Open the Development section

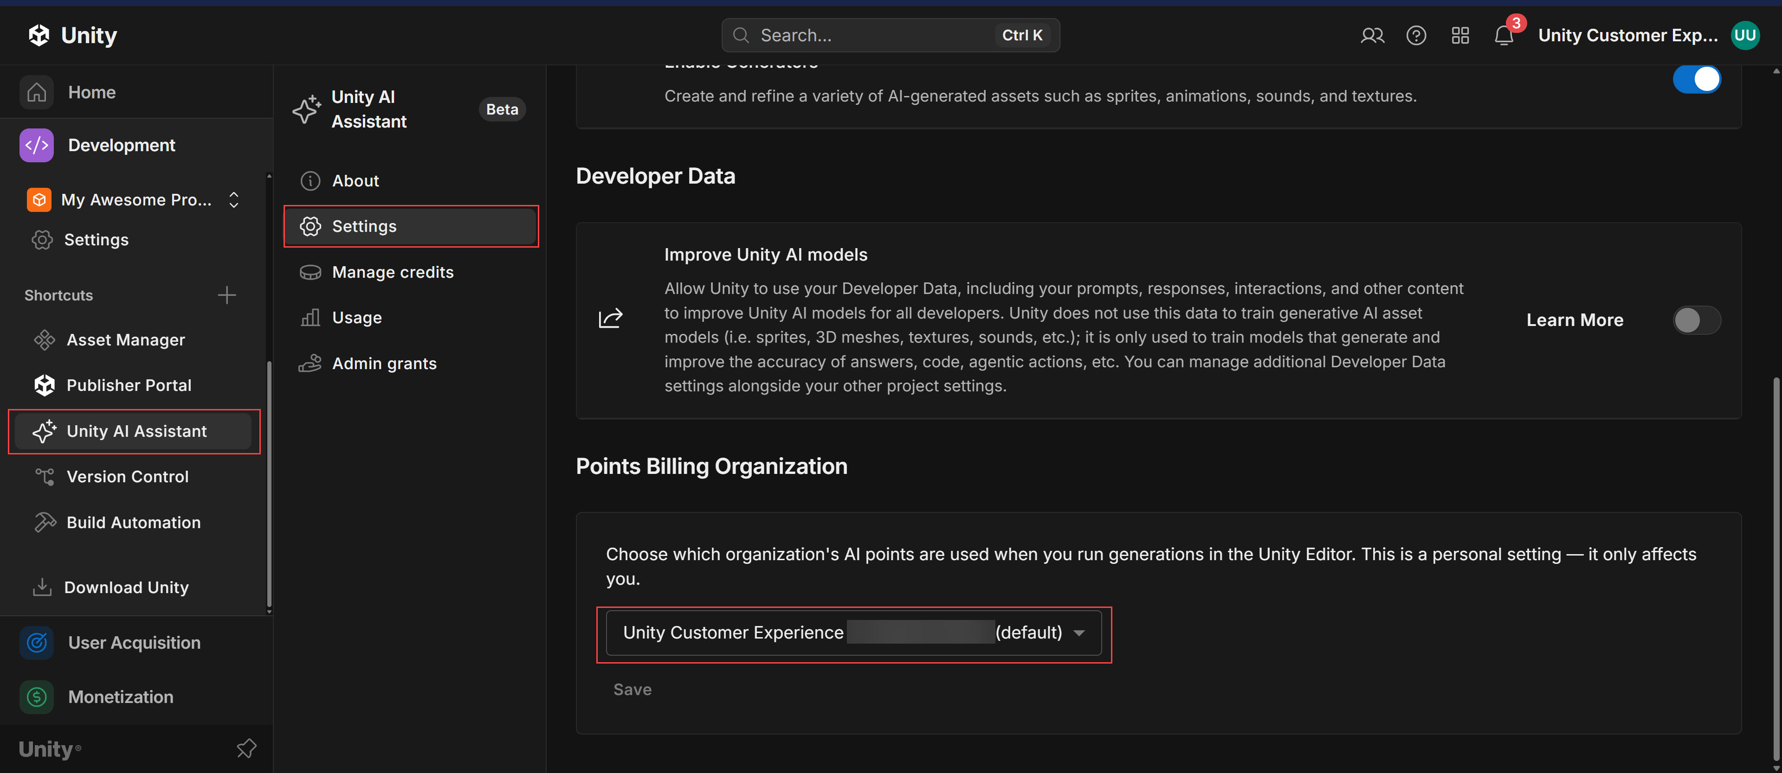(x=136, y=145)
